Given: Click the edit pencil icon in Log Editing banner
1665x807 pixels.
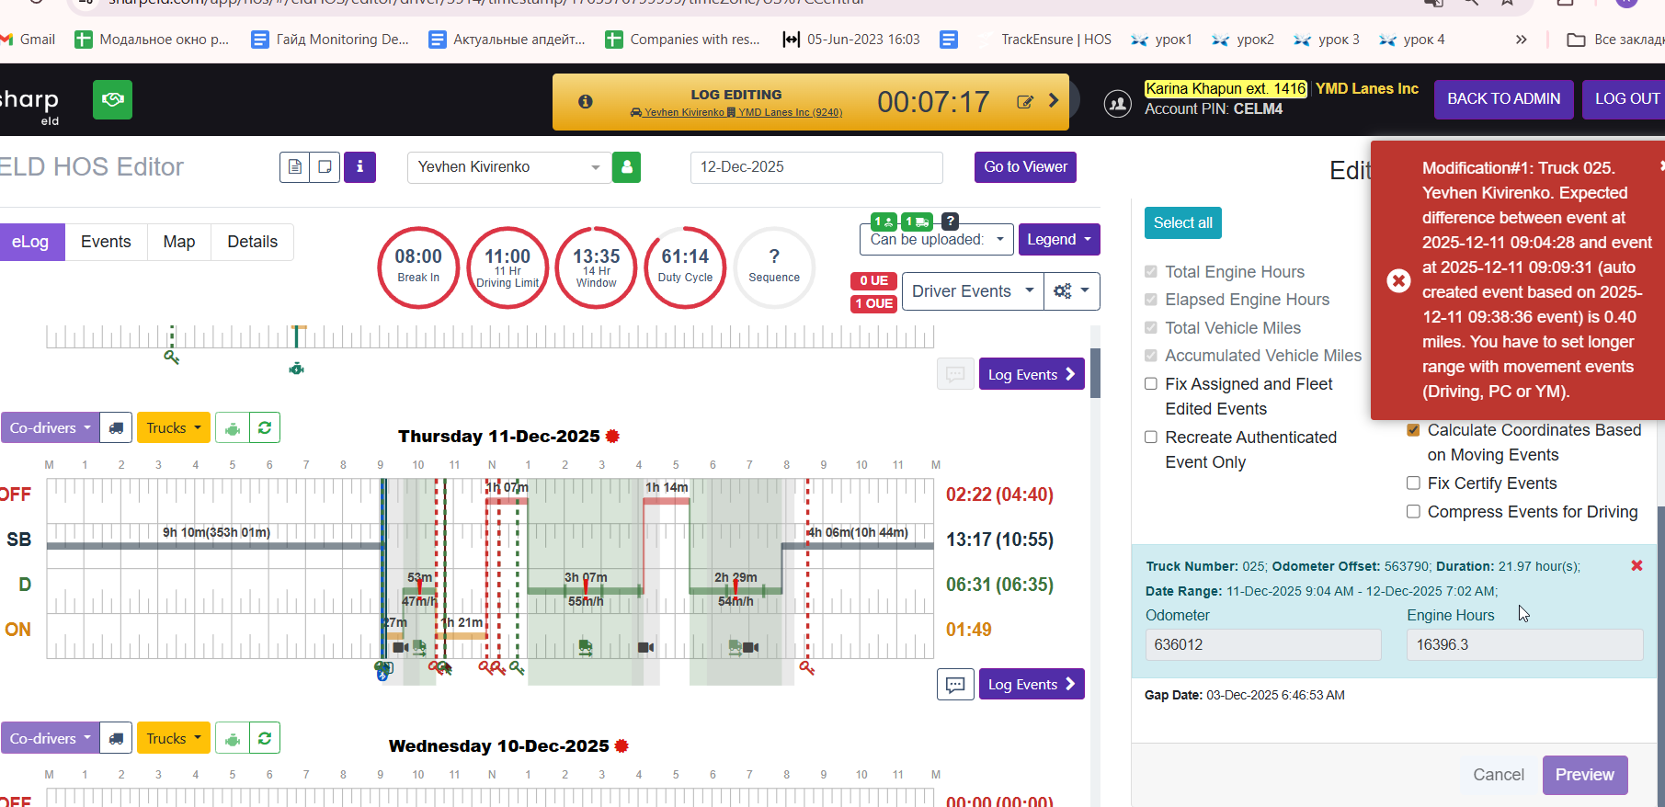Looking at the screenshot, I should pos(1025,102).
